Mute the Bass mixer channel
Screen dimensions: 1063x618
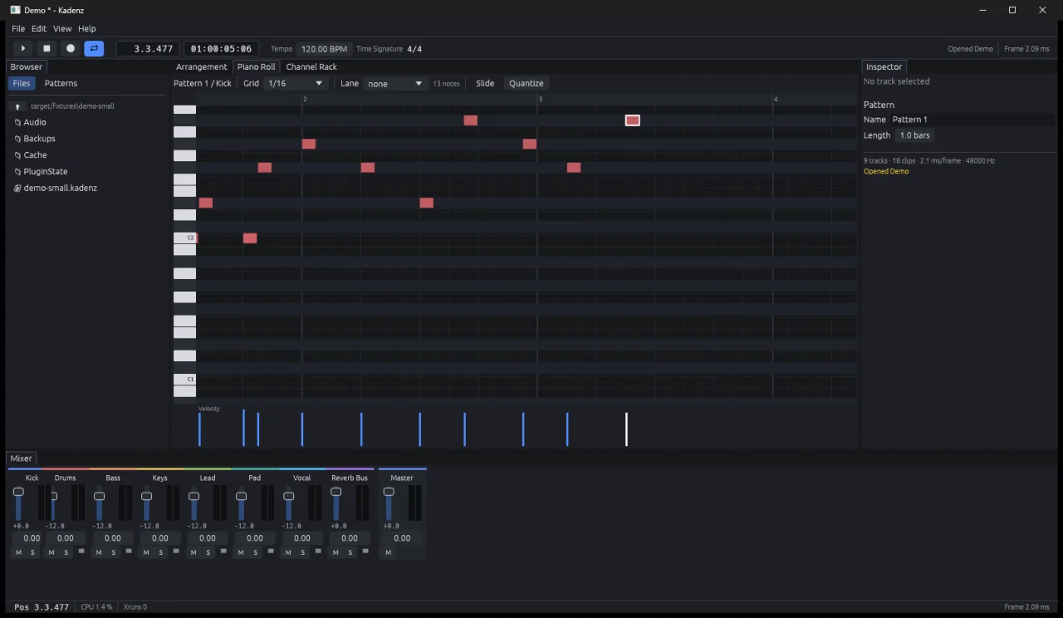[99, 552]
